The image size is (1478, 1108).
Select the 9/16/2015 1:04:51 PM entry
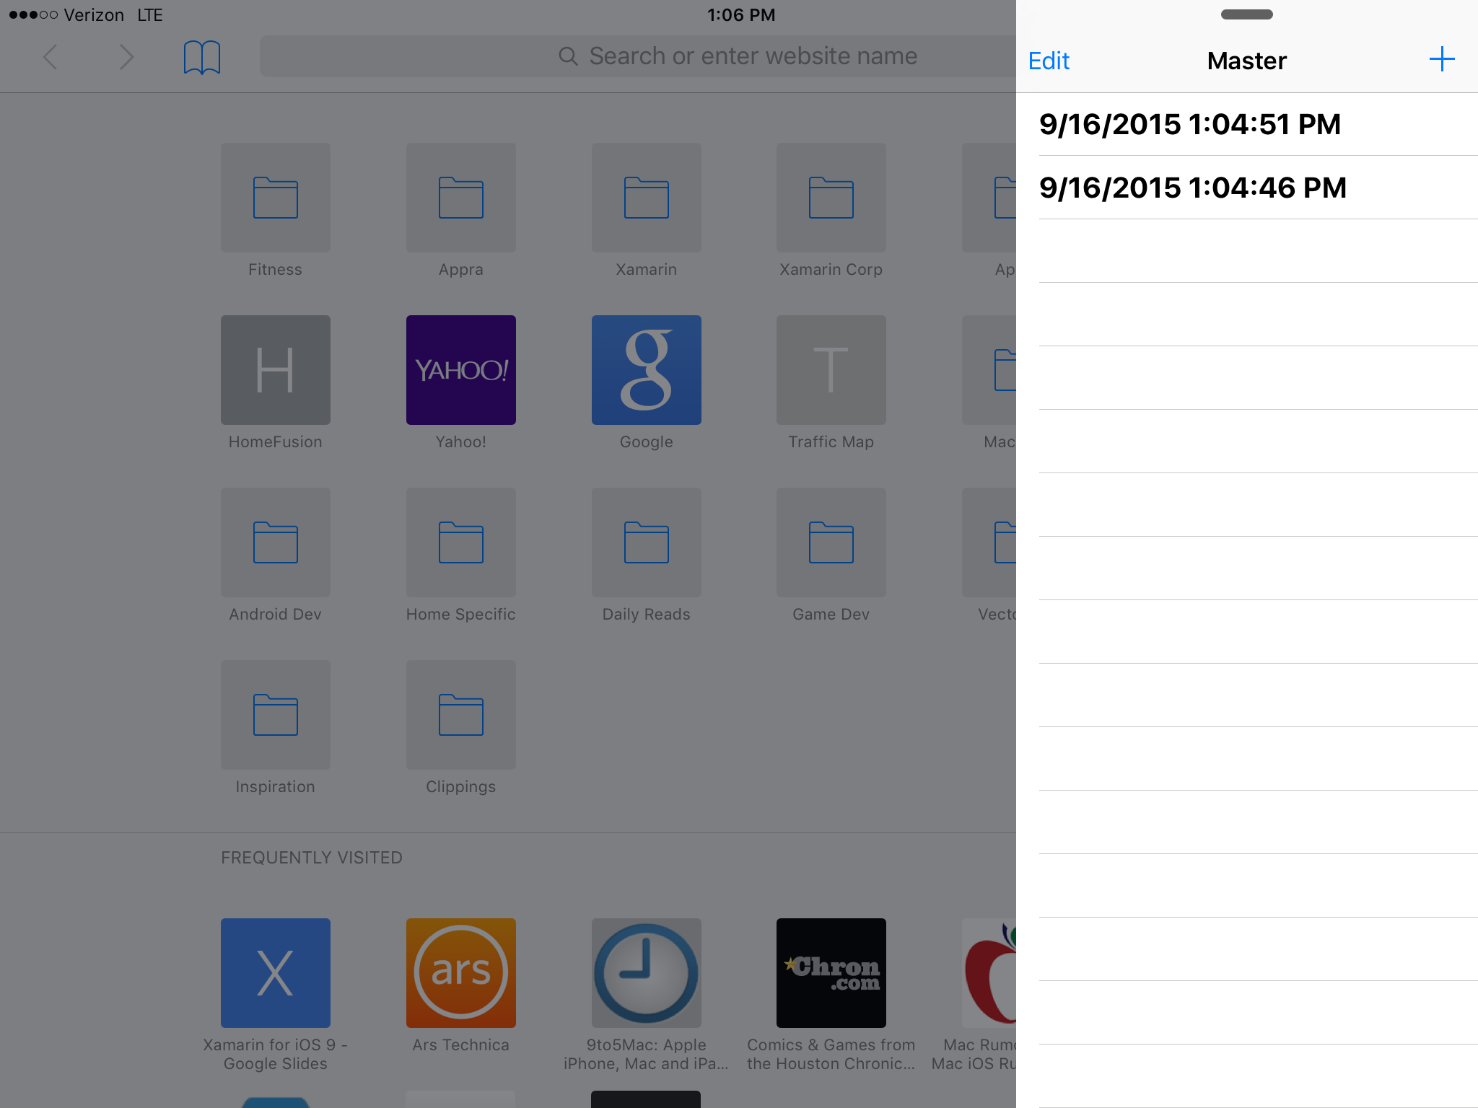(x=1227, y=124)
